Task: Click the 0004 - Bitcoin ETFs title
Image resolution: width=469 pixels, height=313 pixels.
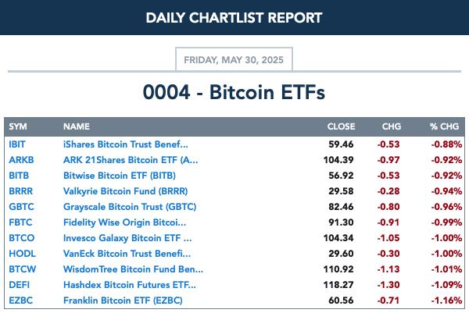Action: 234,92
